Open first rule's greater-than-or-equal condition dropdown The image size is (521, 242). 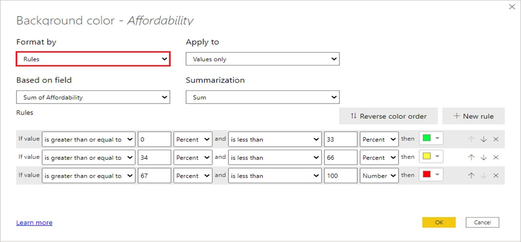[89, 139]
